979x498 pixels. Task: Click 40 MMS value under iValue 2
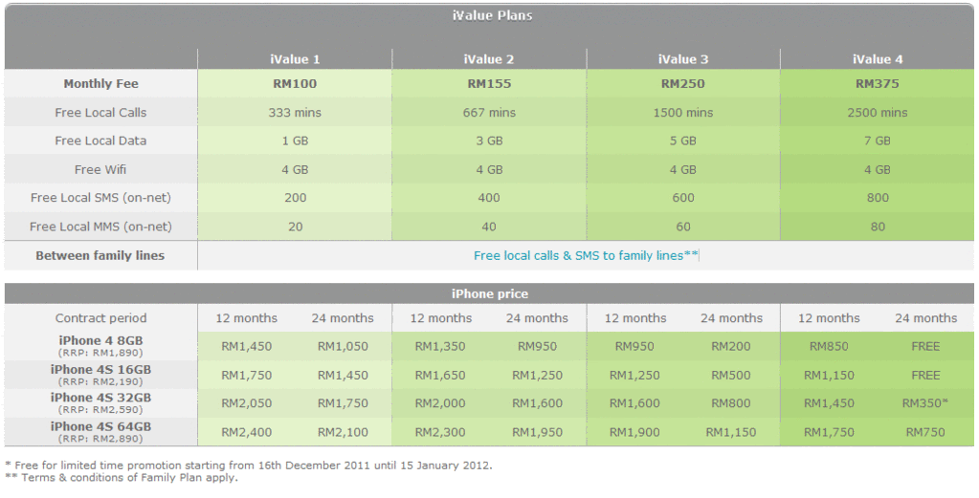[x=489, y=227]
